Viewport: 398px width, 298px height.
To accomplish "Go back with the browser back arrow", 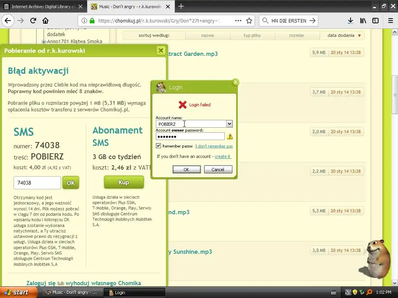I will coord(8,21).
